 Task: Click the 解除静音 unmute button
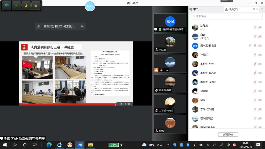(x=228, y=135)
